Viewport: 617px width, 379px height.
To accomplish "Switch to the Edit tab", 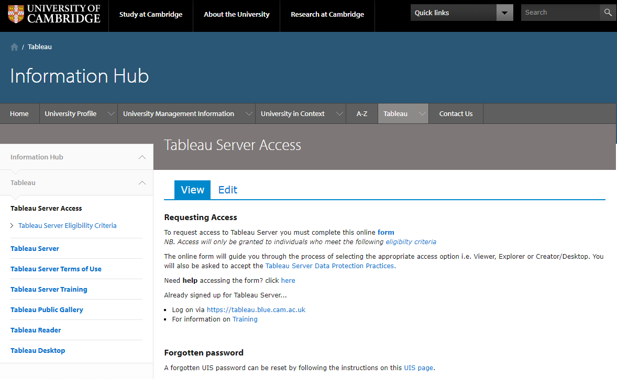I will pos(228,190).
